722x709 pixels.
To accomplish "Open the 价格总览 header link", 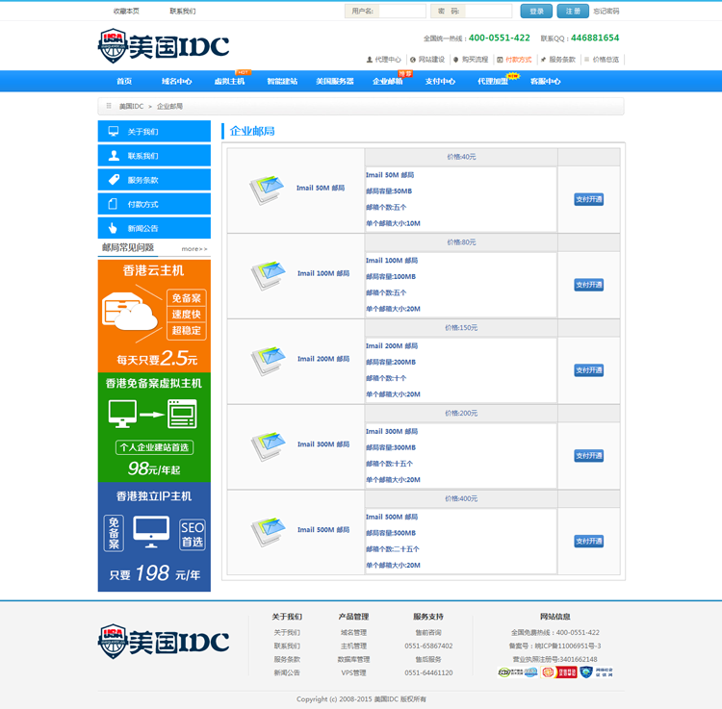I will pos(606,60).
